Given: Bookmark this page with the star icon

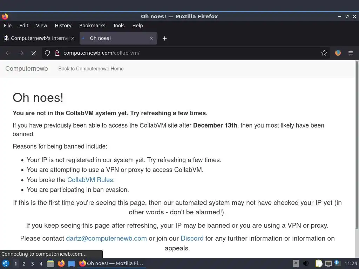Looking at the screenshot, I should 324,53.
